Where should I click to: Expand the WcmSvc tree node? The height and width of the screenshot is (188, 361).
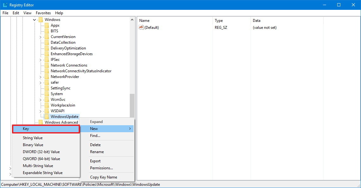pos(41,100)
